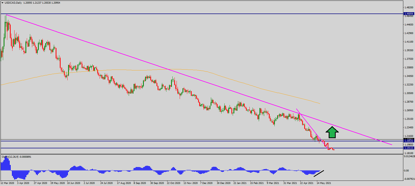Image resolution: width=415 pixels, height=186 pixels.
Task: Select the black divergence line on OsMA
Action: tap(319, 174)
